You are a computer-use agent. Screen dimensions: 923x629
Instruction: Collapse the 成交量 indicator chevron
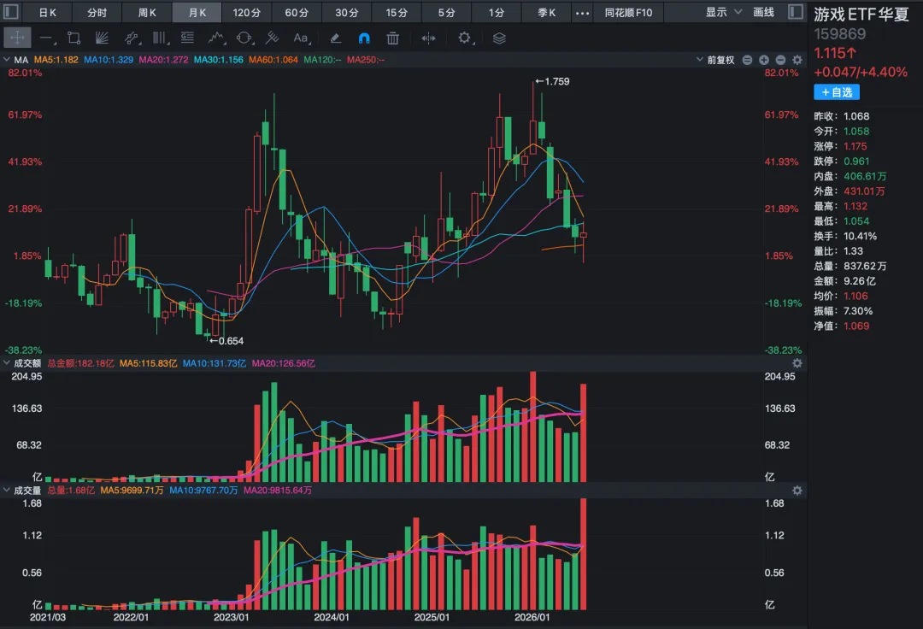click(x=7, y=491)
